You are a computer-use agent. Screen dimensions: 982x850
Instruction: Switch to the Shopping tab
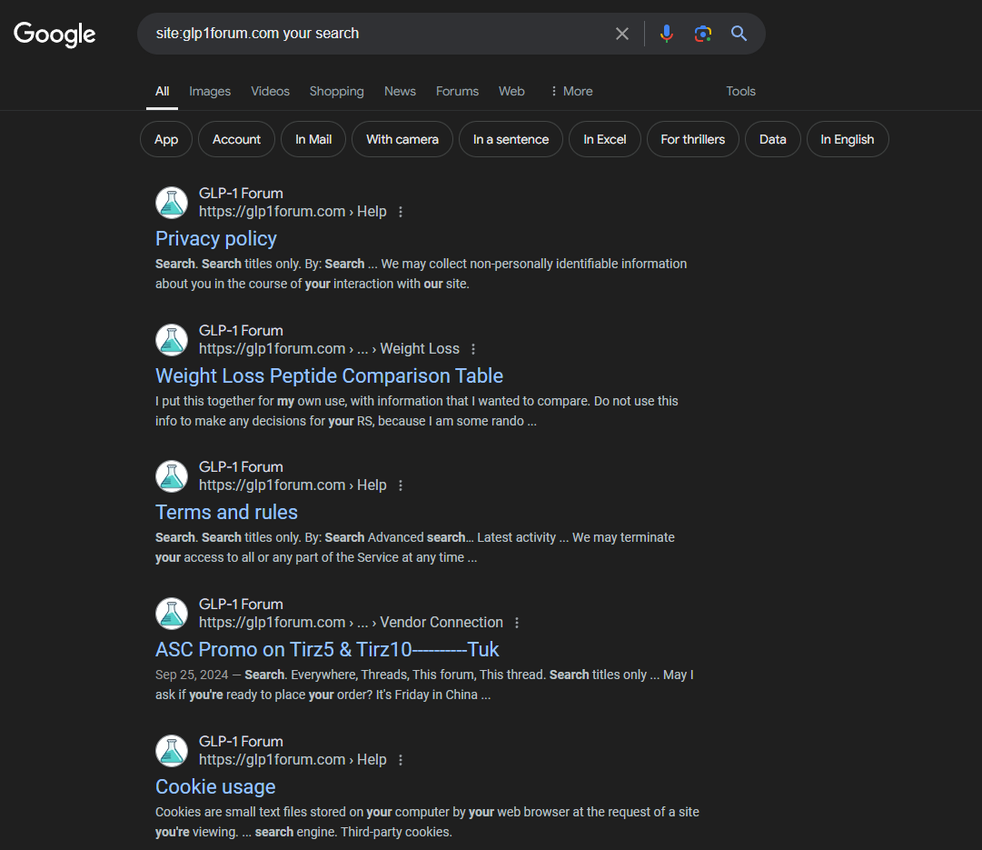[336, 92]
